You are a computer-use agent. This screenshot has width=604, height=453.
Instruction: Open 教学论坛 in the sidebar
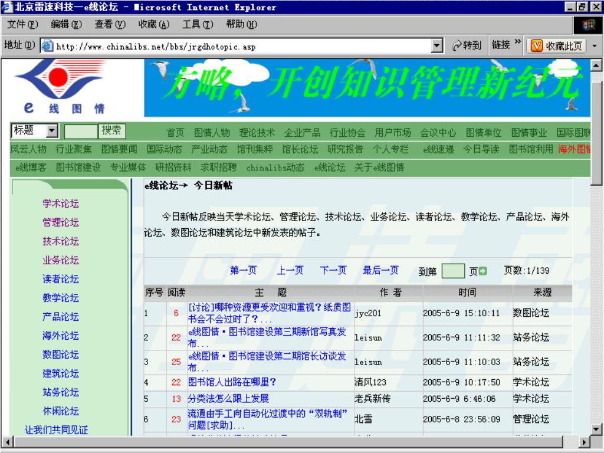[61, 298]
